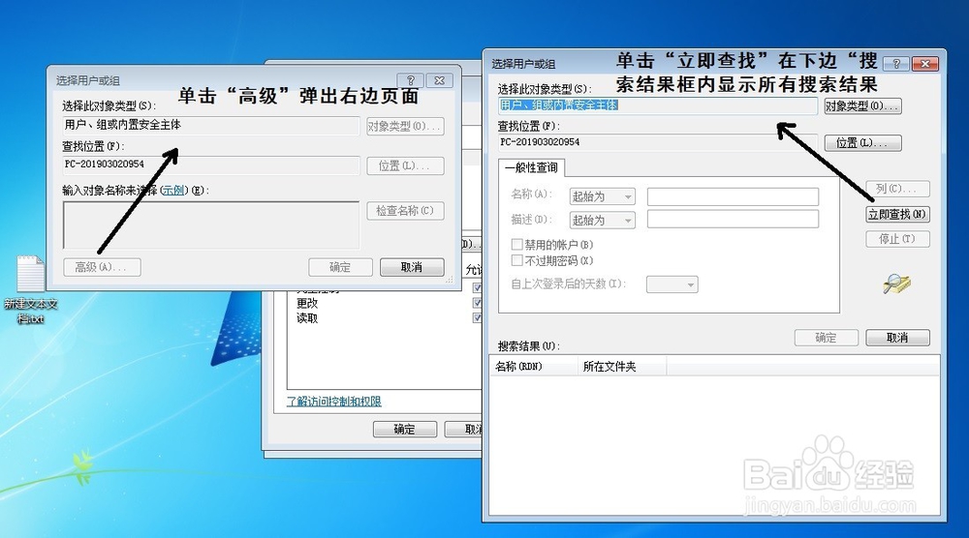Click 取消 in the left dialog
969x538 pixels.
[412, 267]
